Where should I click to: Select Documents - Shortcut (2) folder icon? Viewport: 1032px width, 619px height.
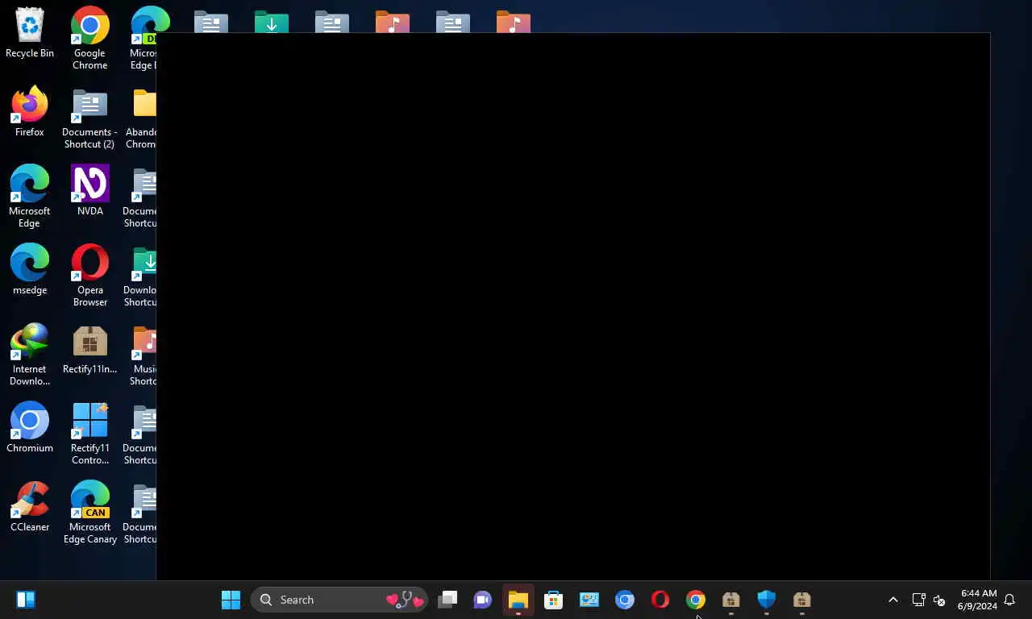[x=89, y=118]
